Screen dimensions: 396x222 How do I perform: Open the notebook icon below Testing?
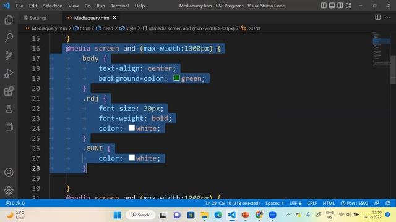9,126
